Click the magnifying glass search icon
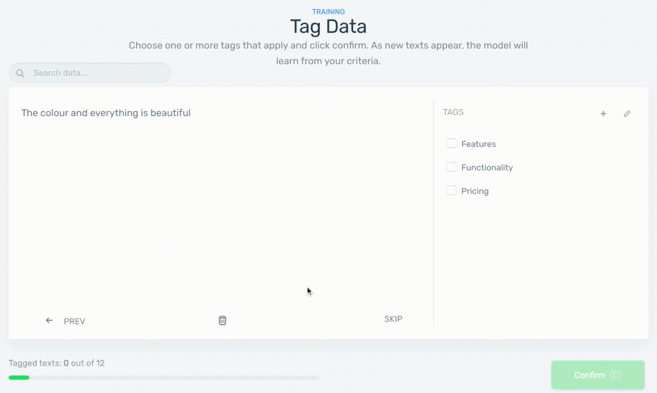 pyautogui.click(x=20, y=73)
